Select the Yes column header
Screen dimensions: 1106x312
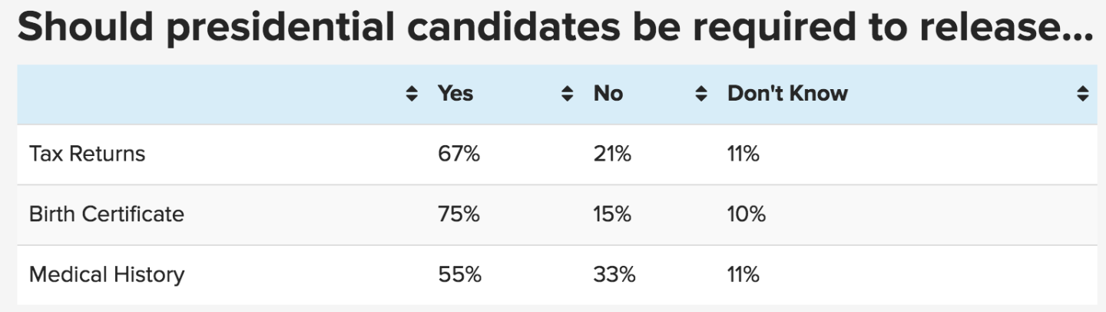[455, 94]
